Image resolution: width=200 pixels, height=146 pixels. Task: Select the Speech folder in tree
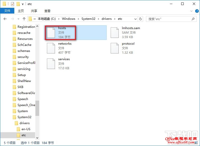click(20, 99)
